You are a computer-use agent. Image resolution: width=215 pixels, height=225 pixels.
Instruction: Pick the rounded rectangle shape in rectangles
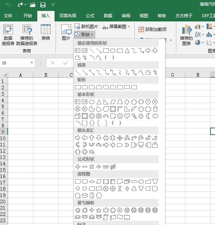pos(85,87)
